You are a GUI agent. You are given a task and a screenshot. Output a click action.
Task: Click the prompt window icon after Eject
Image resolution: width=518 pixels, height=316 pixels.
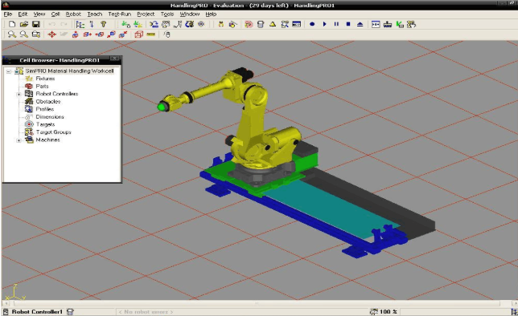tap(376, 24)
